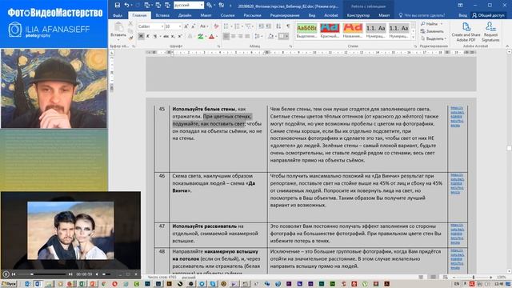This screenshot has height=288, width=512.
Task: Expand the Найти (Find) dropdown arrow
Action: (442, 24)
